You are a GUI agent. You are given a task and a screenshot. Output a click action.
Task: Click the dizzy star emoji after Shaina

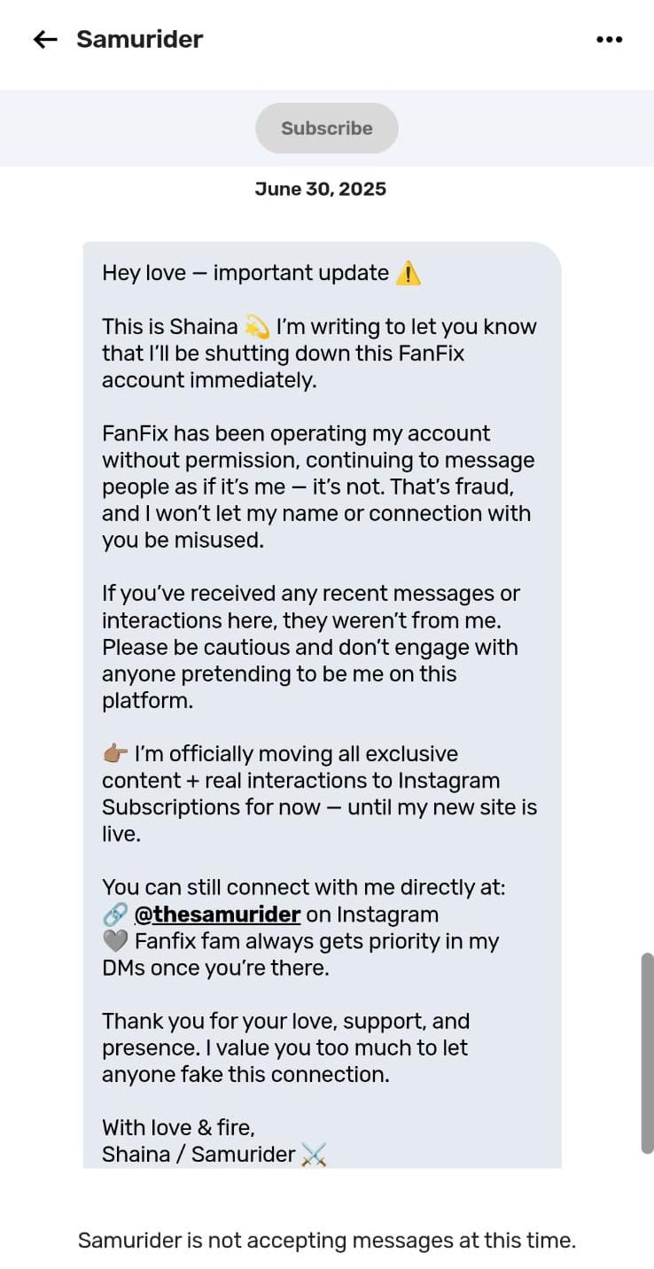[256, 327]
